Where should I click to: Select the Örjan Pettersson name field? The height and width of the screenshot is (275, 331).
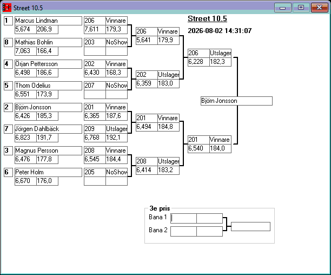[x=48, y=64]
